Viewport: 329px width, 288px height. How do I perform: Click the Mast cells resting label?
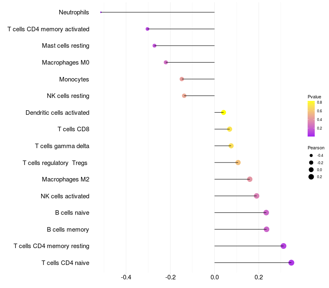pyautogui.click(x=65, y=46)
